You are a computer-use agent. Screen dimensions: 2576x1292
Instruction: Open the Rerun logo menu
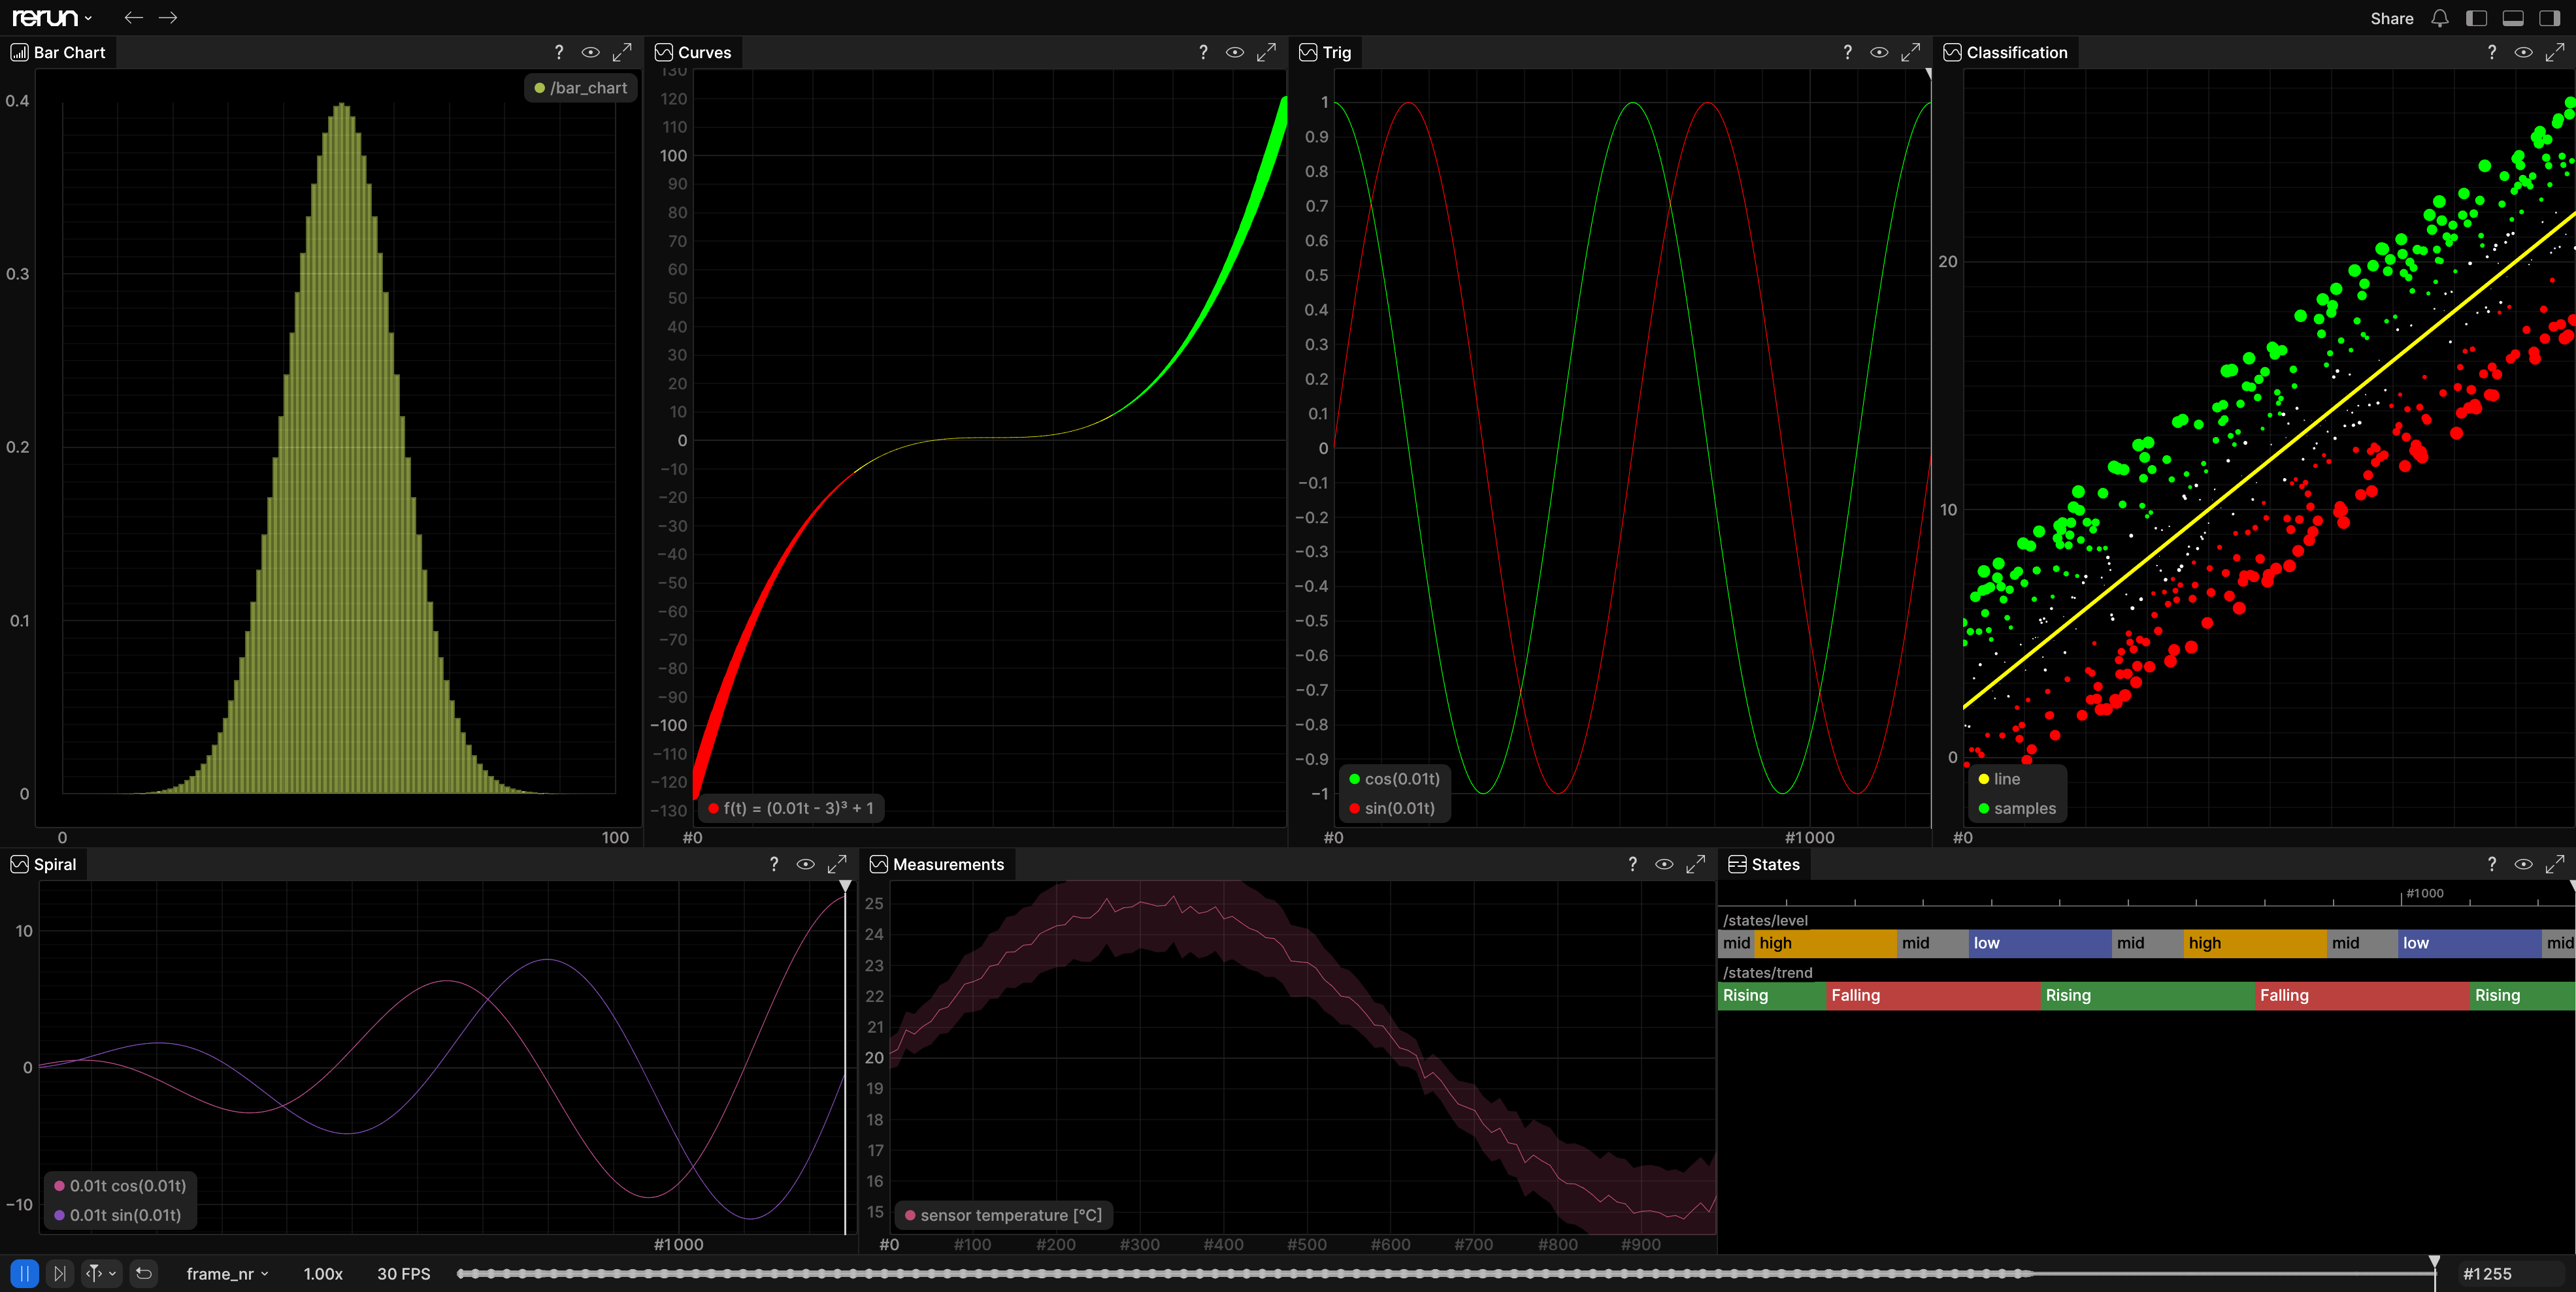coord(52,18)
